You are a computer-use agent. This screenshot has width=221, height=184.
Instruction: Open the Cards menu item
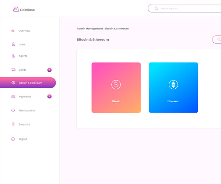tap(22, 70)
